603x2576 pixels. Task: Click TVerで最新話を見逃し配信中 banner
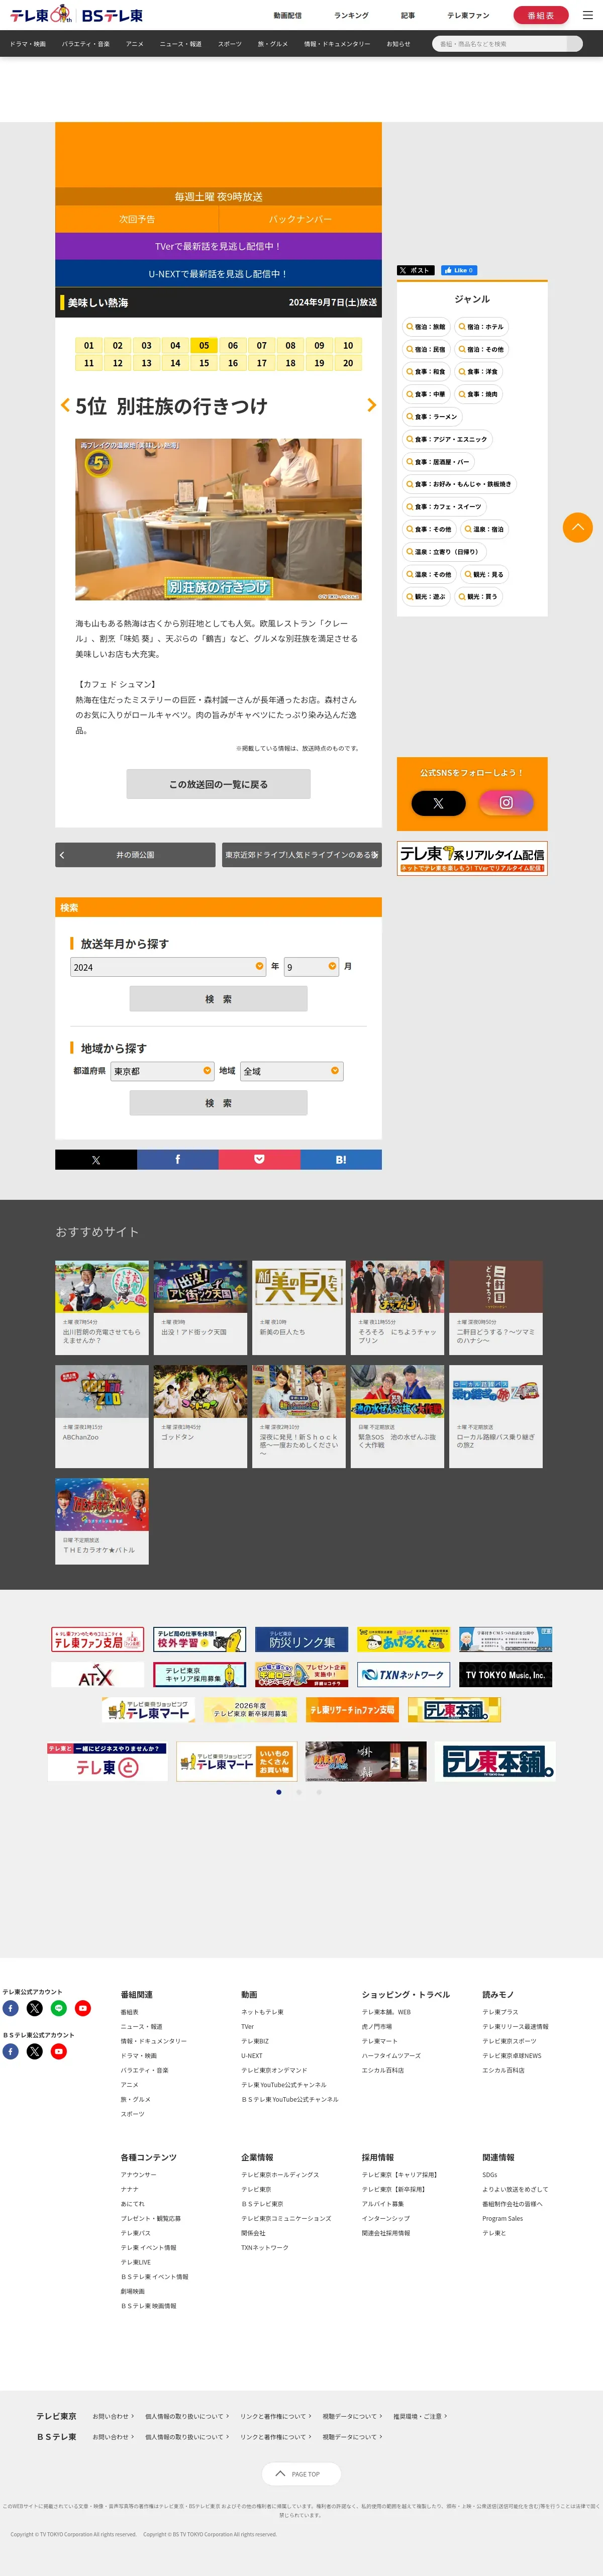[218, 246]
